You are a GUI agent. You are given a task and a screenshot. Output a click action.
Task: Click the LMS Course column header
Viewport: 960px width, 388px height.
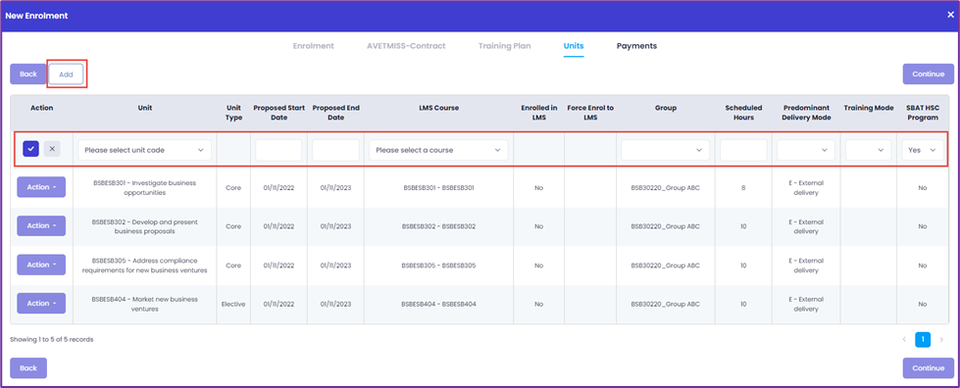tap(438, 108)
